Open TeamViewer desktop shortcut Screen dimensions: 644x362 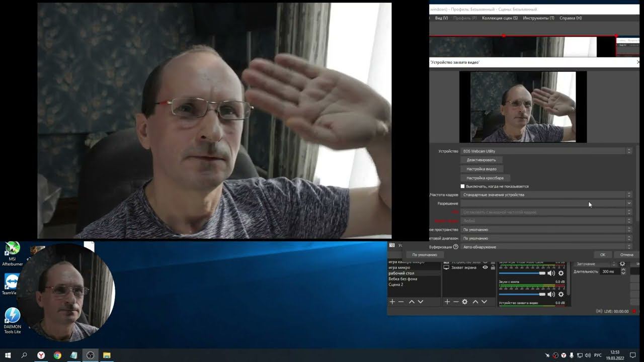[x=10, y=285]
